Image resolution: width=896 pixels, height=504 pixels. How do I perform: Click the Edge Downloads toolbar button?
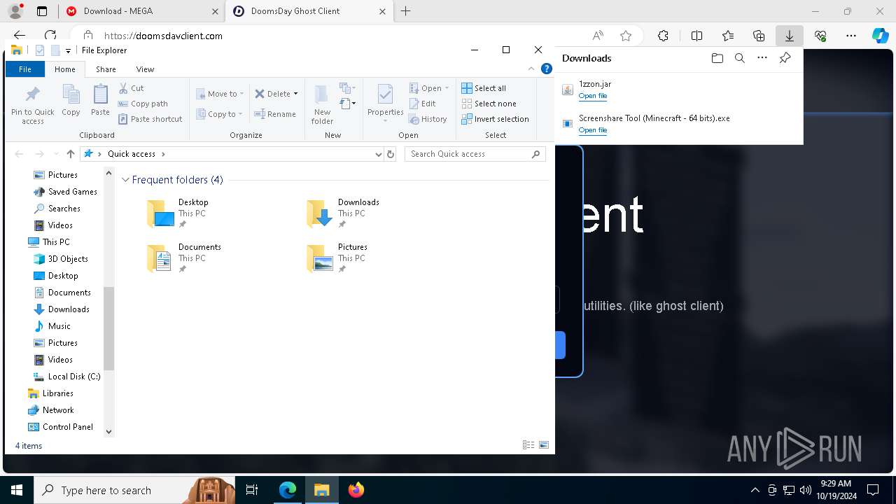789,36
